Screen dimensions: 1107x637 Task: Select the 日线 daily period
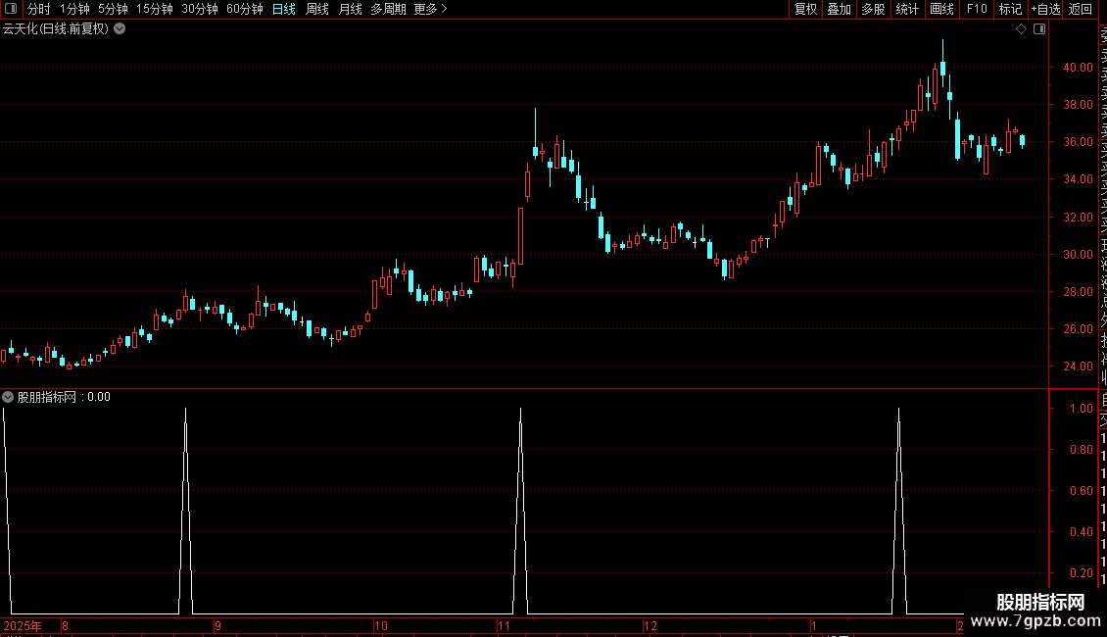click(x=284, y=9)
